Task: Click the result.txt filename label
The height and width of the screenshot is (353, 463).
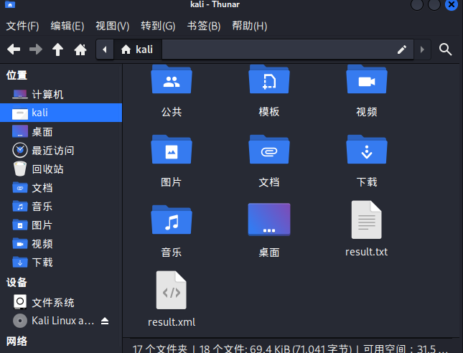Action: click(366, 252)
